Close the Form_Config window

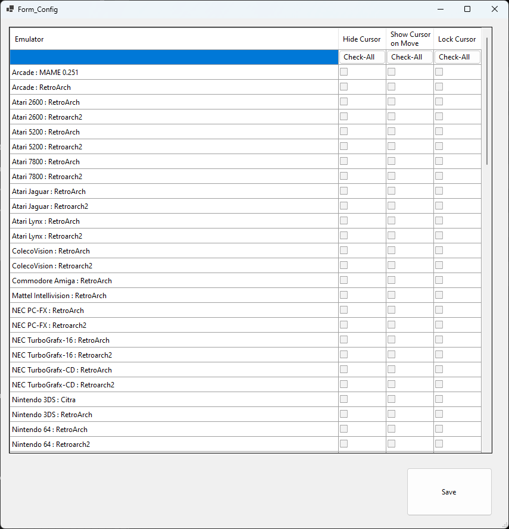pos(495,9)
